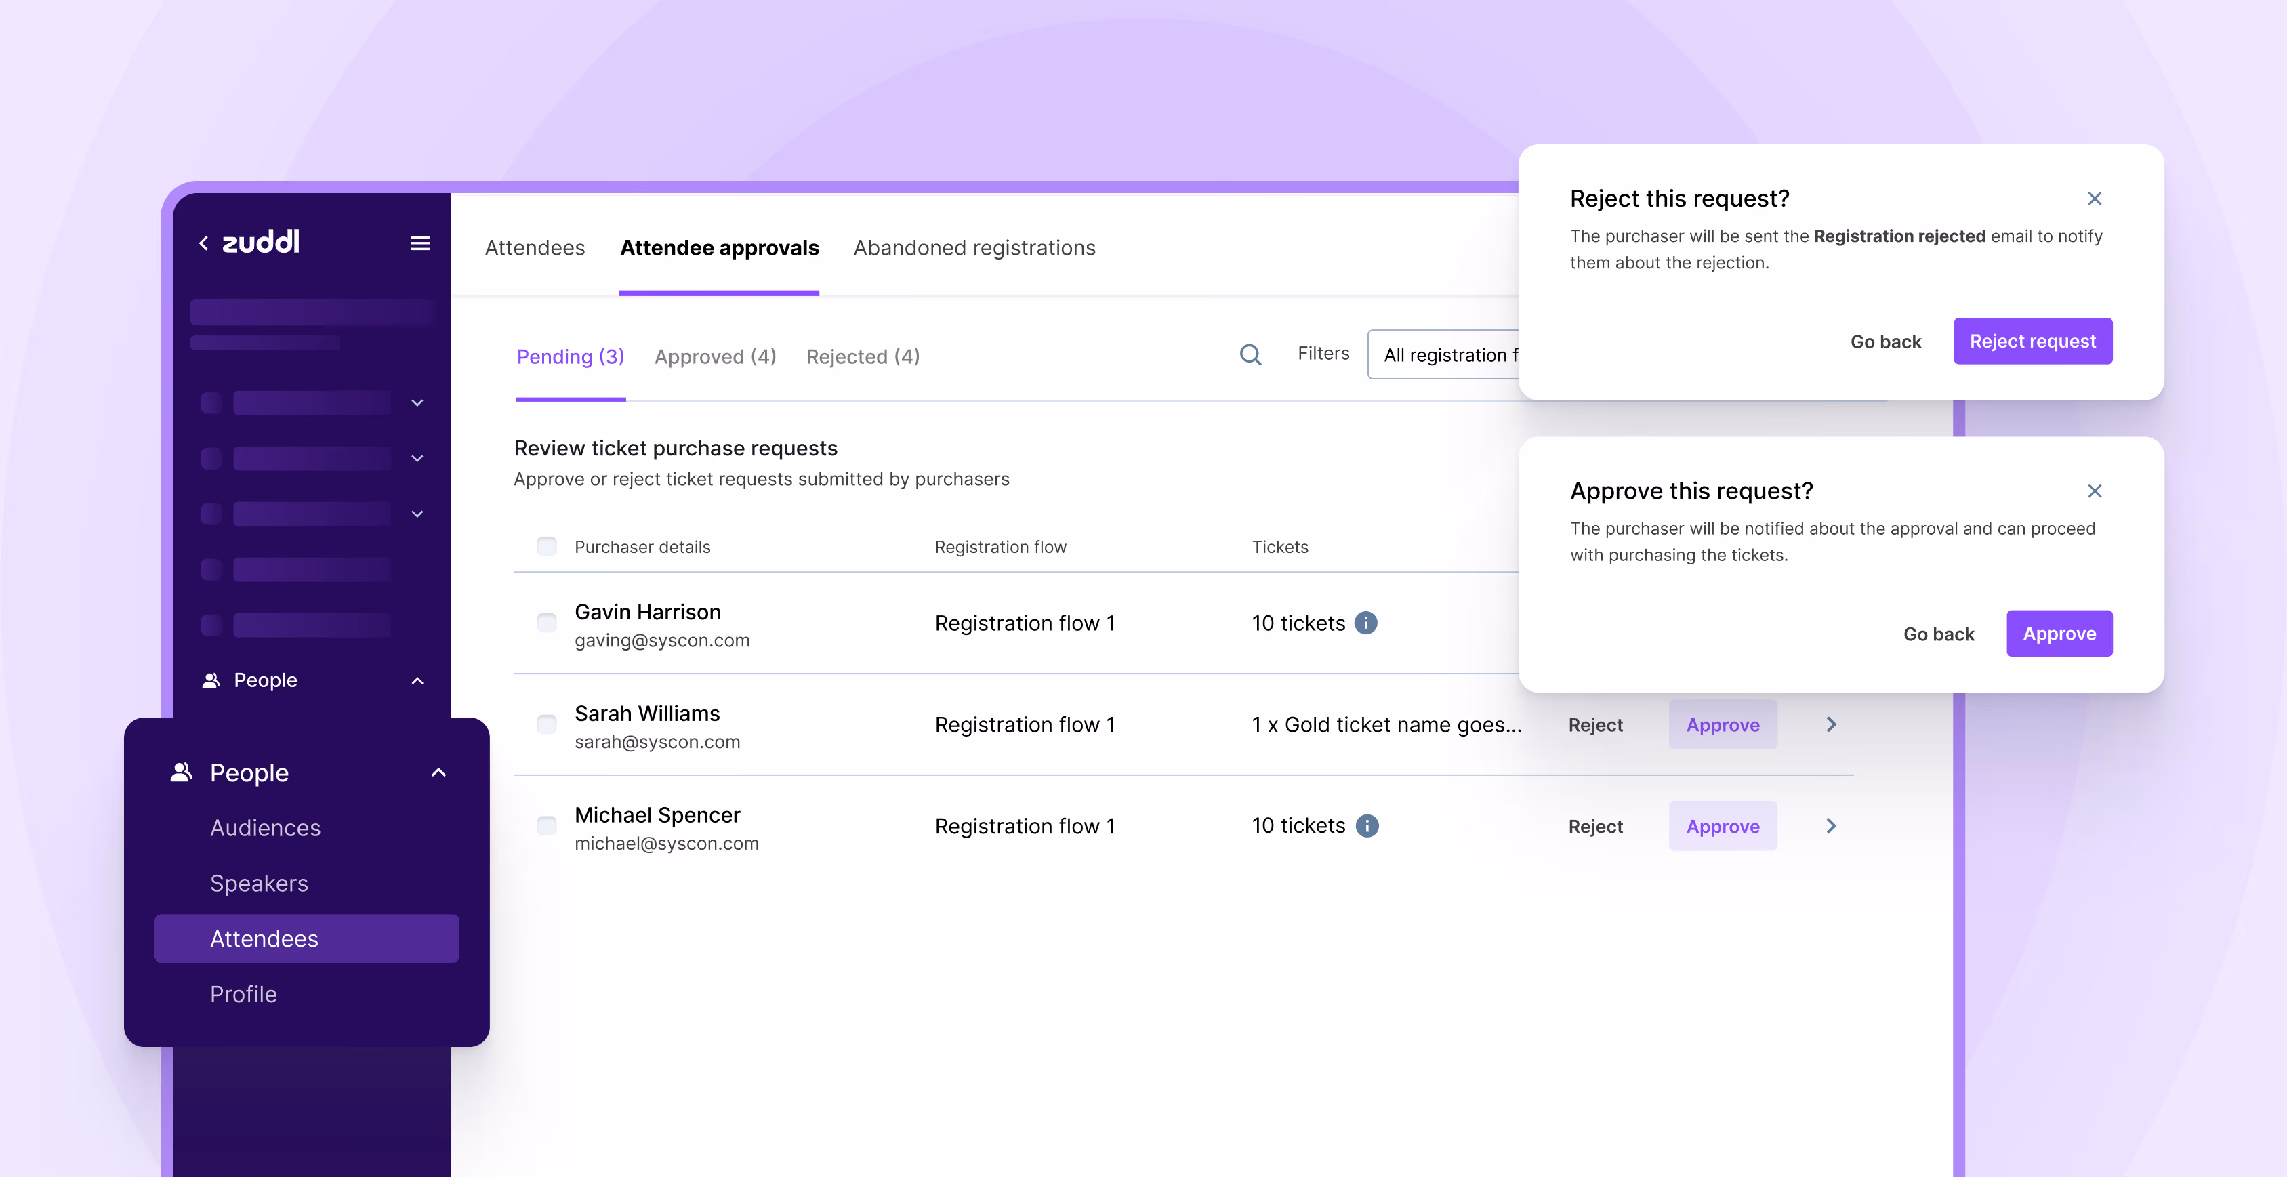2287x1177 pixels.
Task: Click the People icon in the expanded submenu
Action: point(181,772)
